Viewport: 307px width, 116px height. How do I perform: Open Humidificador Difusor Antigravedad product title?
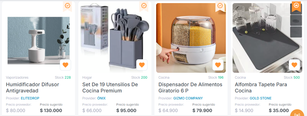(x=33, y=88)
